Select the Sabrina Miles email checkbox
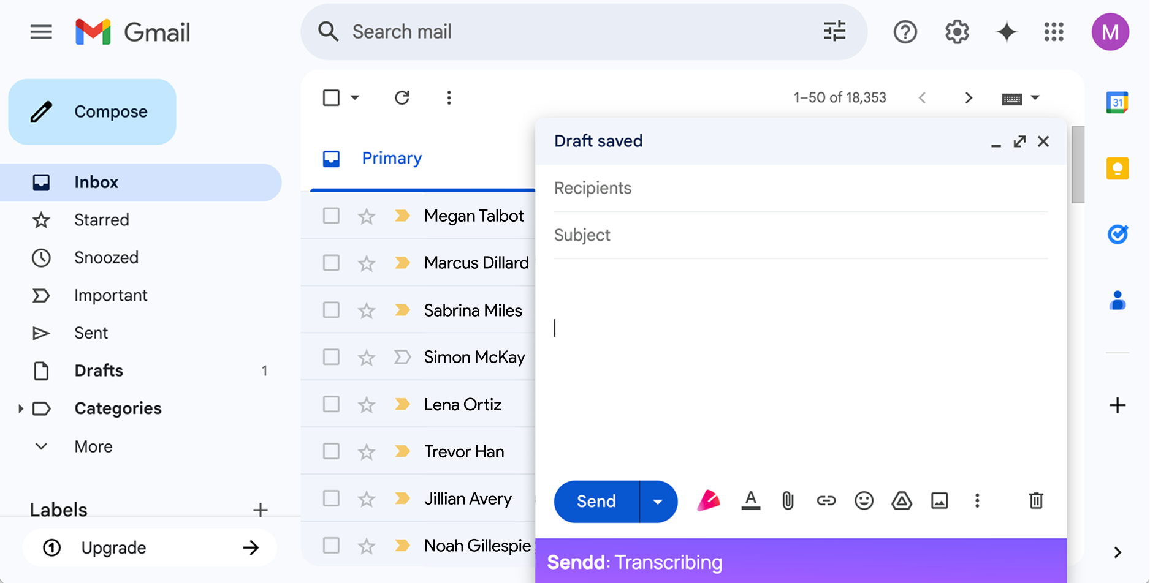This screenshot has width=1150, height=583. pos(331,310)
